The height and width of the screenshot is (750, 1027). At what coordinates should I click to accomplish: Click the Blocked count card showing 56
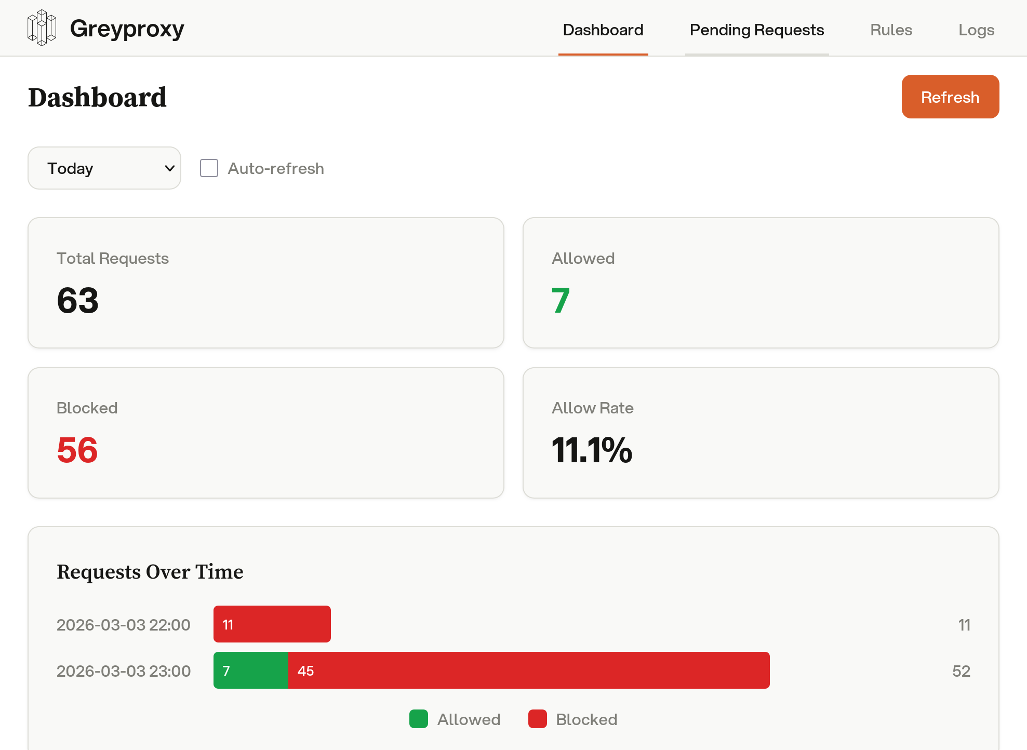[x=265, y=433]
